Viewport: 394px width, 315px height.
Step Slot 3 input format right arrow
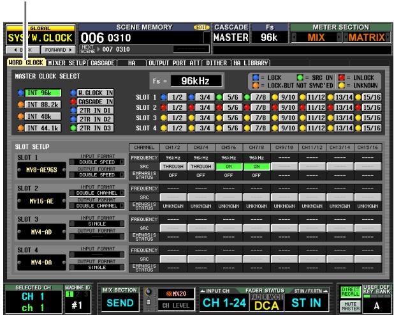coord(122,224)
